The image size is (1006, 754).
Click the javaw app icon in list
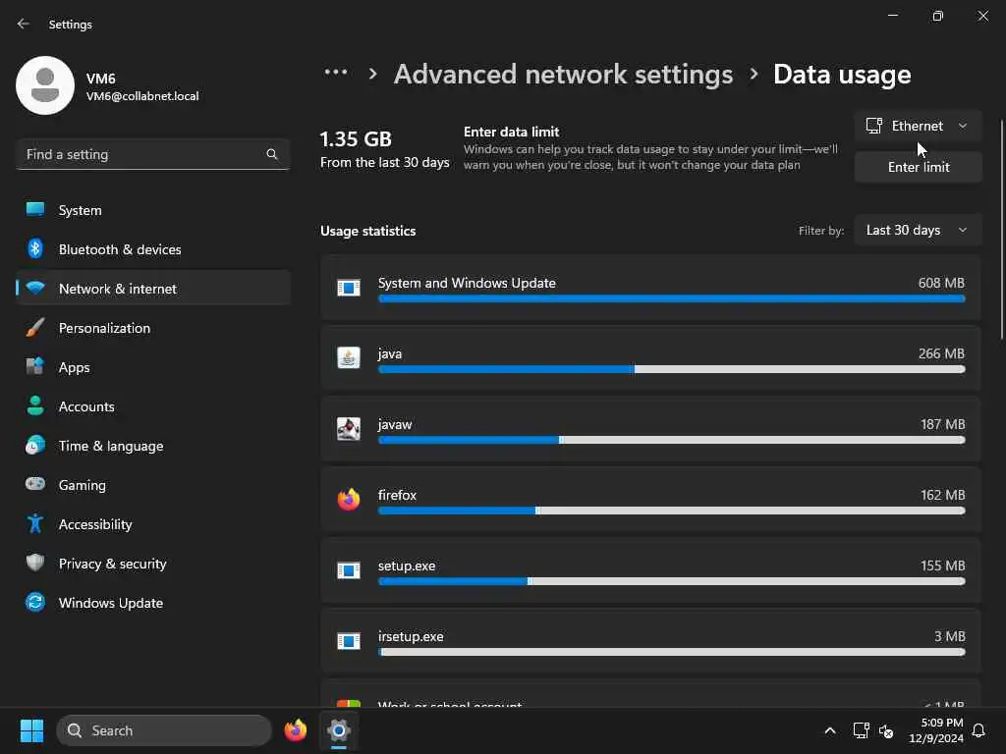(349, 429)
